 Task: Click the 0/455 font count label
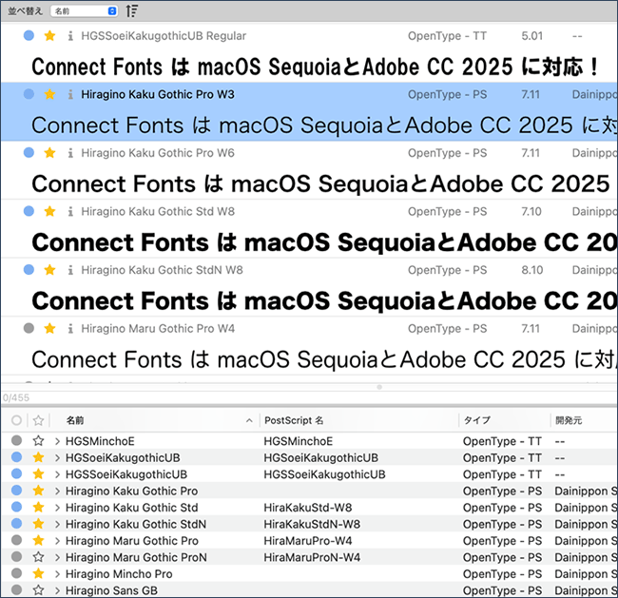pyautogui.click(x=16, y=397)
